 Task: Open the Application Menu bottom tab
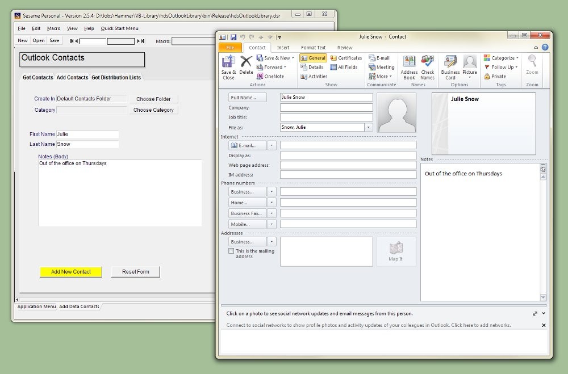(36, 306)
